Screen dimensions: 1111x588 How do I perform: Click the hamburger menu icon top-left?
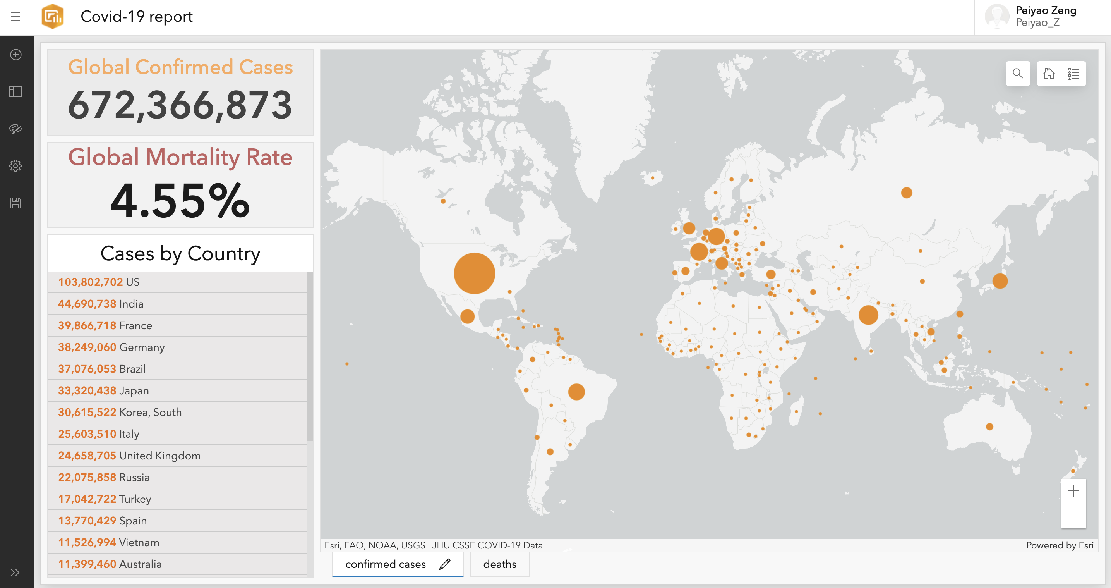[x=15, y=17]
